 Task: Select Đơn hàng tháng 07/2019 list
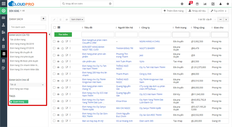click(x=22, y=48)
